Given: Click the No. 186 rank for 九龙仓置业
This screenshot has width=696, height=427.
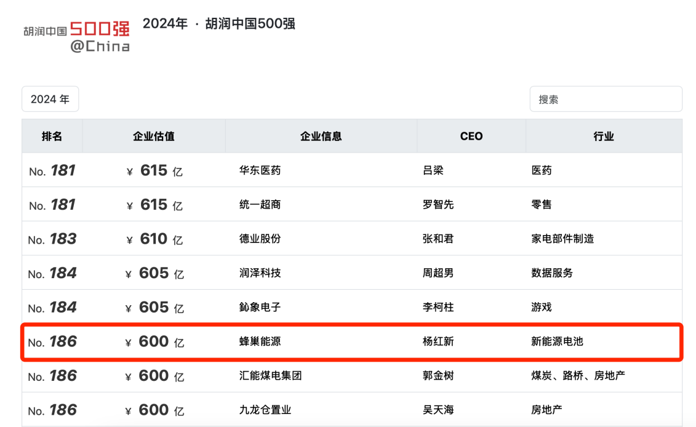Looking at the screenshot, I should click(x=52, y=410).
